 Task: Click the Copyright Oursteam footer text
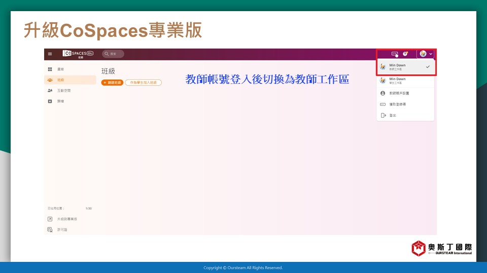243,268
